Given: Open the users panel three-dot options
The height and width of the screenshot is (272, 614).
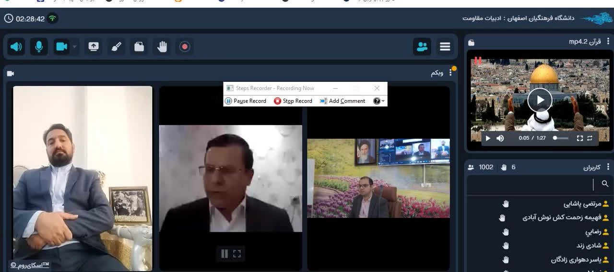Looking at the screenshot, I should click(x=608, y=167).
